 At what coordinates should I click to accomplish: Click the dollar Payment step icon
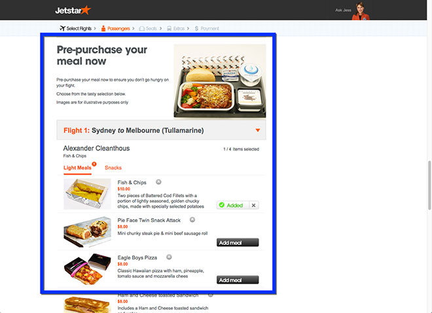point(196,29)
